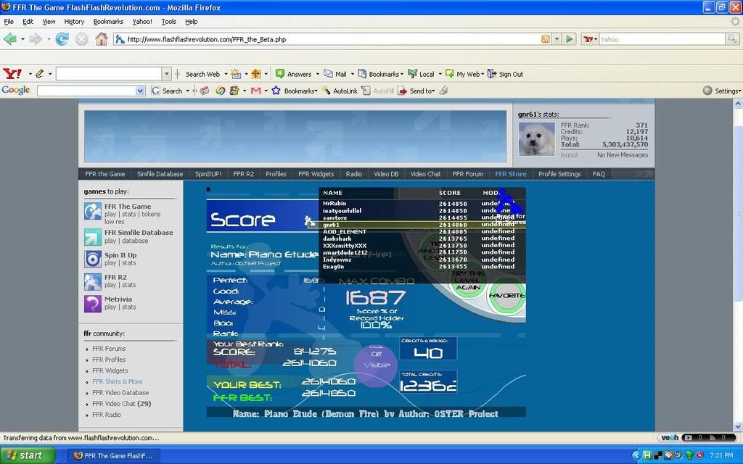Viewport: 743px width, 464px height.
Task: Click the Google toolbar bookmarks star icon
Action: click(276, 91)
